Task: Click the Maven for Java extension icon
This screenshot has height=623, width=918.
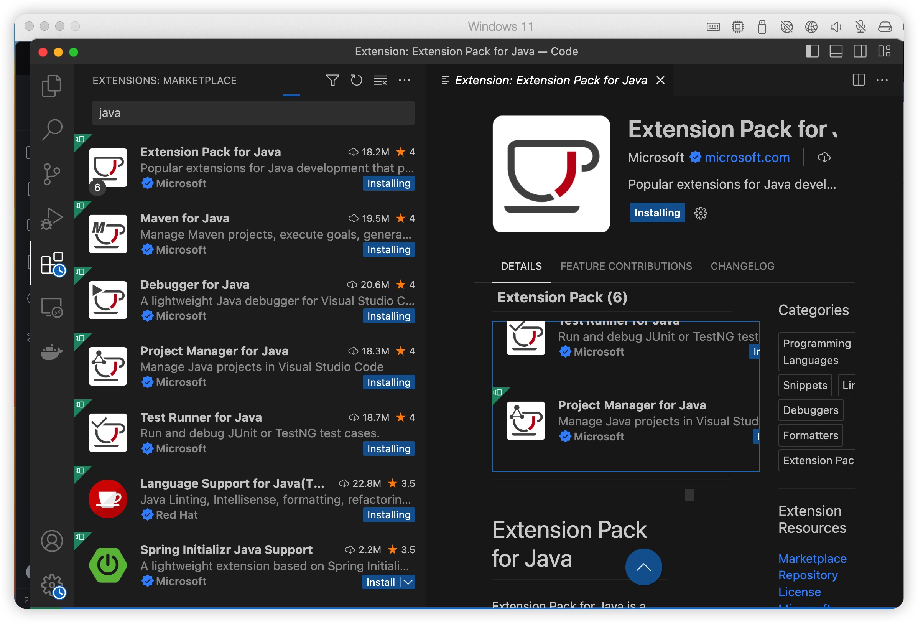Action: pyautogui.click(x=108, y=234)
